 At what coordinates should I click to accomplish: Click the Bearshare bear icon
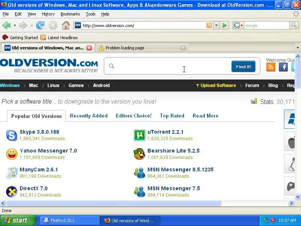[x=139, y=154]
